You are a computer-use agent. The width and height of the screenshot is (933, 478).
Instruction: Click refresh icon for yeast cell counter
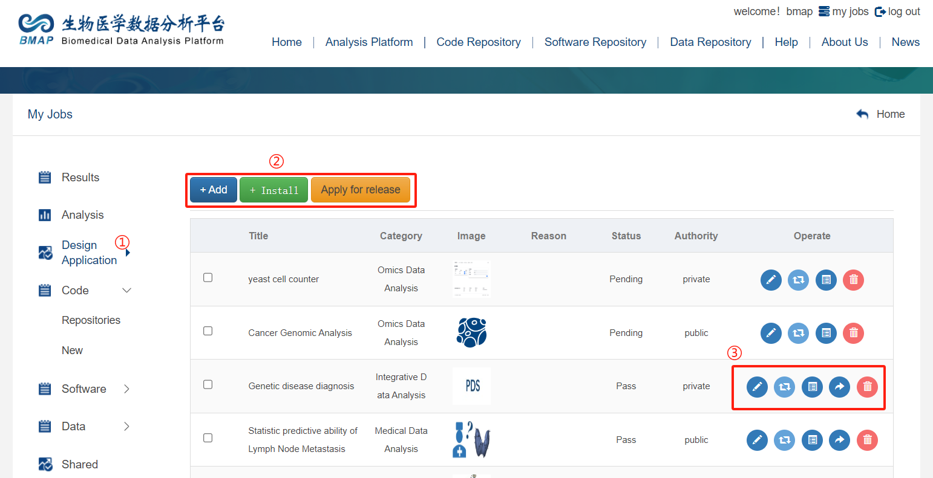click(x=799, y=280)
